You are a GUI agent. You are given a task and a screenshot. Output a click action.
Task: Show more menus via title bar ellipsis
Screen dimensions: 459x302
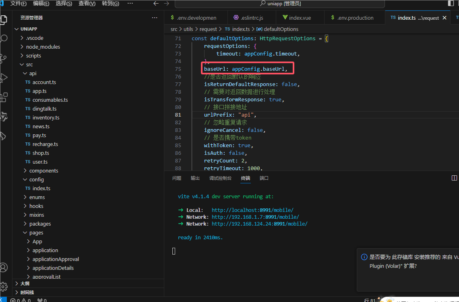point(130,3)
